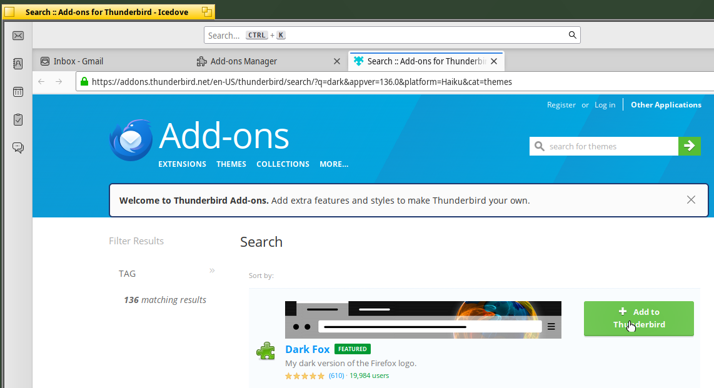Click the Icedove window title bar icon
Viewport: 714px width, 388px height.
point(9,12)
